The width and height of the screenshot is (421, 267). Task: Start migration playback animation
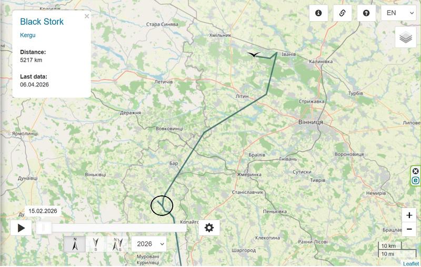21,228
